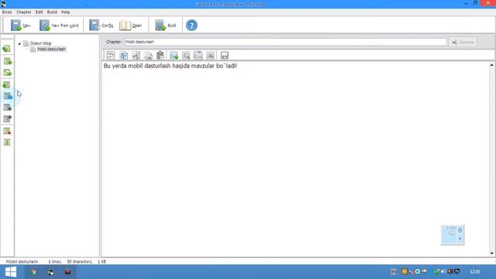Click the red taskbar app icon
Viewport: 496px width, 279px height.
pos(67,272)
